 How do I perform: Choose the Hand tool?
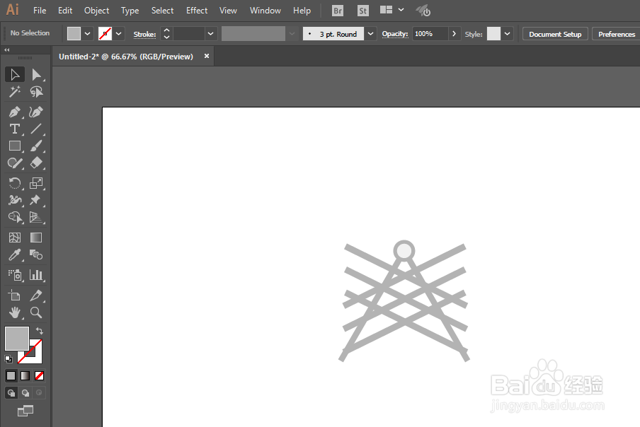tap(15, 312)
